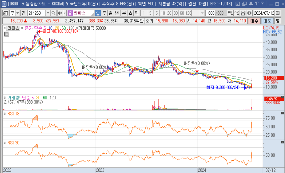The height and width of the screenshot is (173, 285).
Task: Switch to tick chart '틱' button
Action: pos(137,13)
